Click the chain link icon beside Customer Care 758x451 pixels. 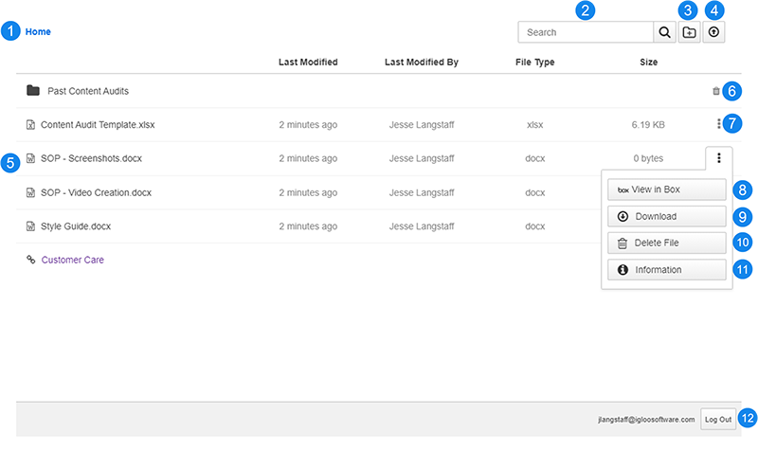31,260
